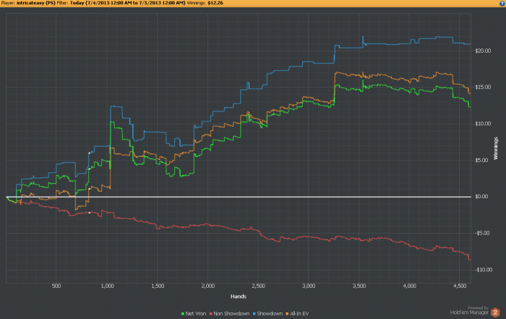Toggle the All-In EV legend entry
Viewport: 506px width, 319px height.
point(297,313)
